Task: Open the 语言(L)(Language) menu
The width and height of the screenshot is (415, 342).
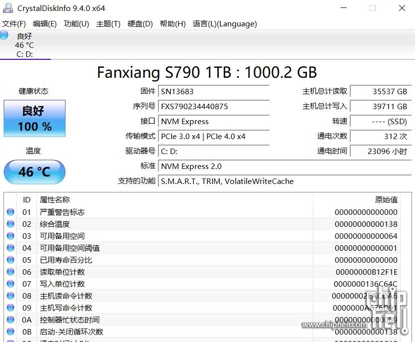Action: point(225,24)
